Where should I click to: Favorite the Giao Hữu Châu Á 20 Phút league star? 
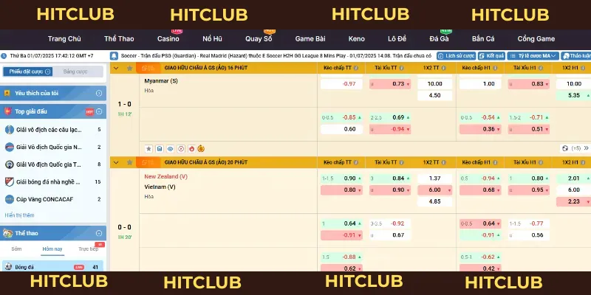click(x=129, y=162)
